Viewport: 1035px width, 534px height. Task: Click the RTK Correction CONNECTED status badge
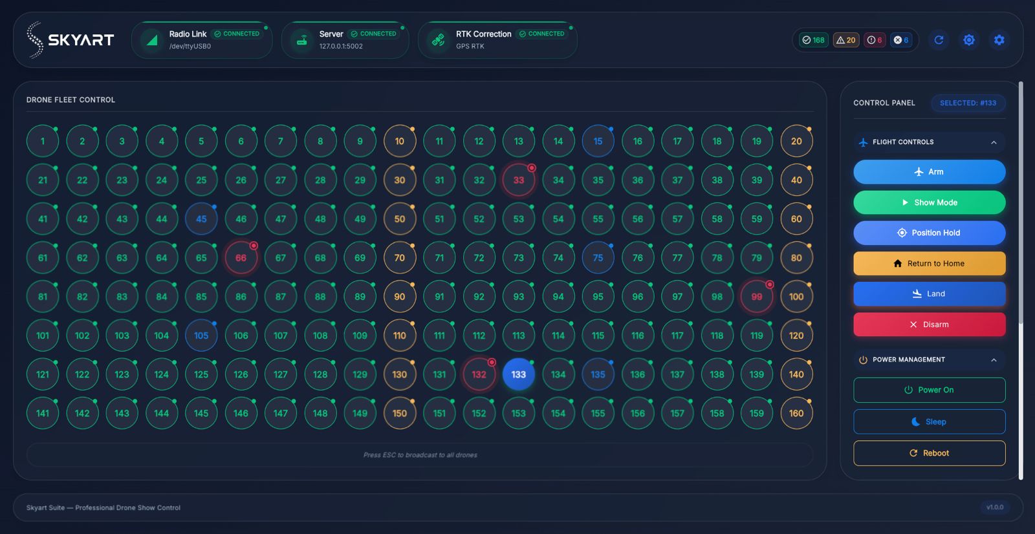[541, 34]
